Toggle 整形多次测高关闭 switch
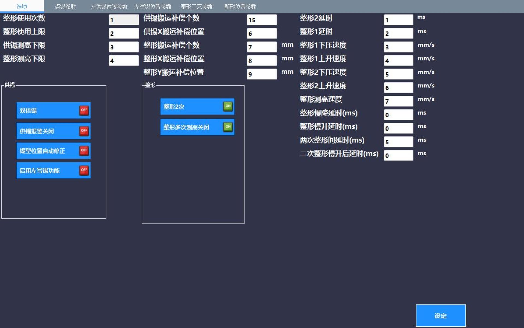 228,127
